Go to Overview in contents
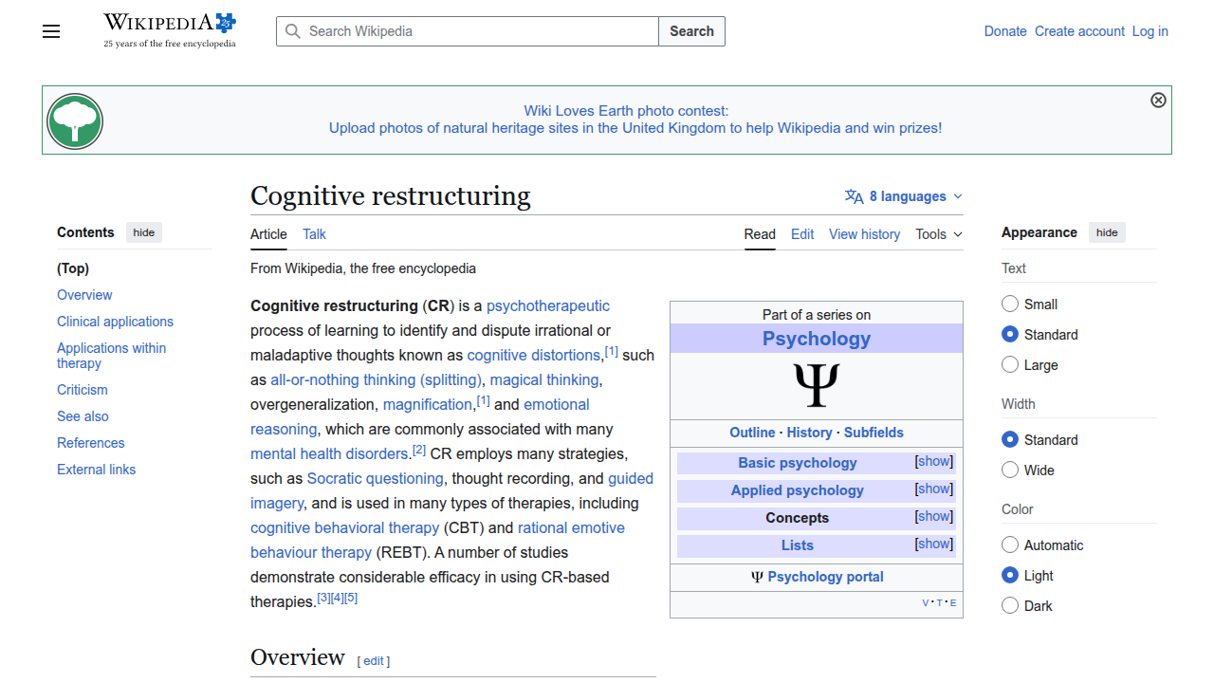The image size is (1214, 683). (84, 295)
